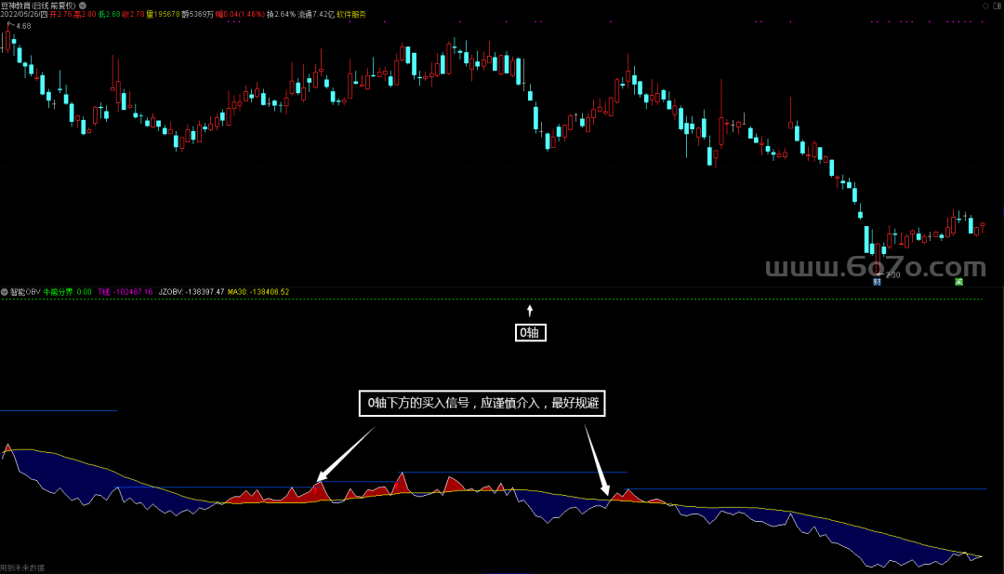Open the dropdown beside the 豆神教育 stock title
This screenshot has height=574, width=1004.
(83, 5)
